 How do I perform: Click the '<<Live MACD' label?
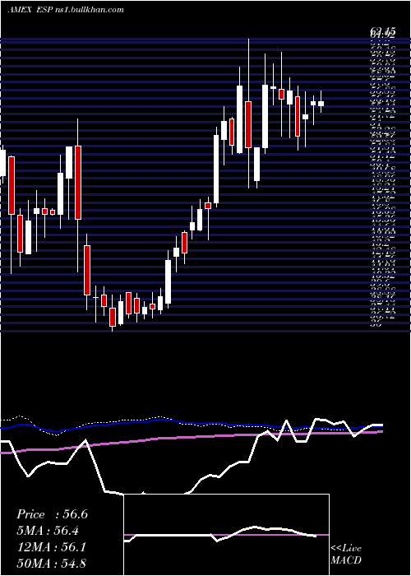click(x=346, y=555)
